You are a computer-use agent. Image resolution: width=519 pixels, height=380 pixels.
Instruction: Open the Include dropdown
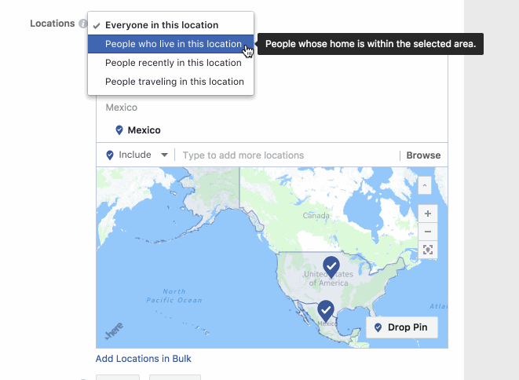pos(137,155)
